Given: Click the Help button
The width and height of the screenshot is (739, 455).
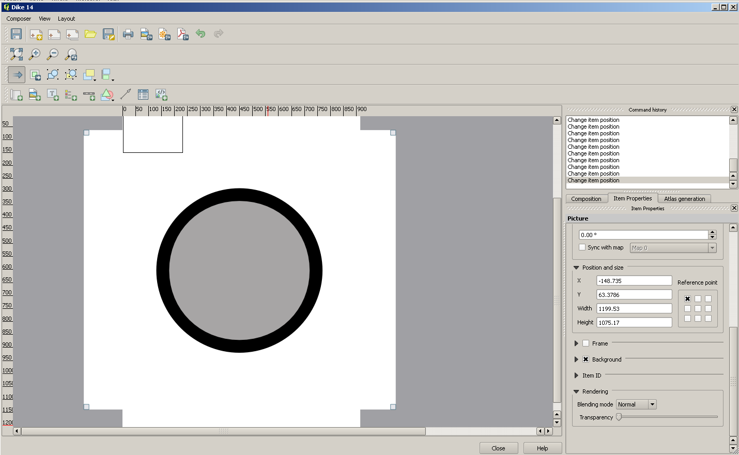Looking at the screenshot, I should point(542,448).
